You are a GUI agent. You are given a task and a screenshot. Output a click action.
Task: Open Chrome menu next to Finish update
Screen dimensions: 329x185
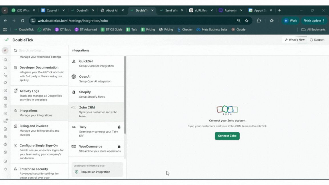coord(324,21)
